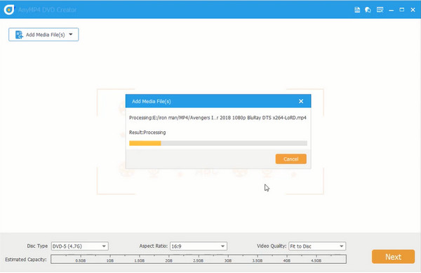421x273 pixels.
Task: Open the save project icon in title bar
Action: 357,10
